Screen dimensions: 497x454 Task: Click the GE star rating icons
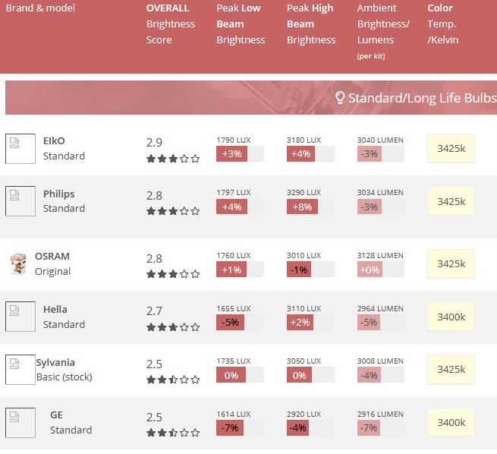173,433
